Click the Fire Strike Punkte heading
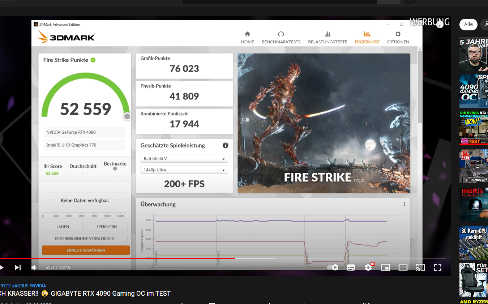This screenshot has height=304, width=488. (x=66, y=60)
